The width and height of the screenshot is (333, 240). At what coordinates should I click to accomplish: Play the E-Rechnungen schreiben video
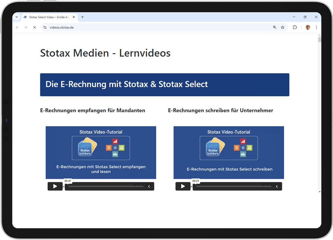click(183, 186)
